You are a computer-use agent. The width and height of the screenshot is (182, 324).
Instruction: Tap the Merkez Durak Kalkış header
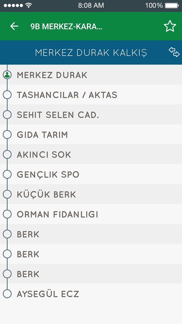(91, 53)
